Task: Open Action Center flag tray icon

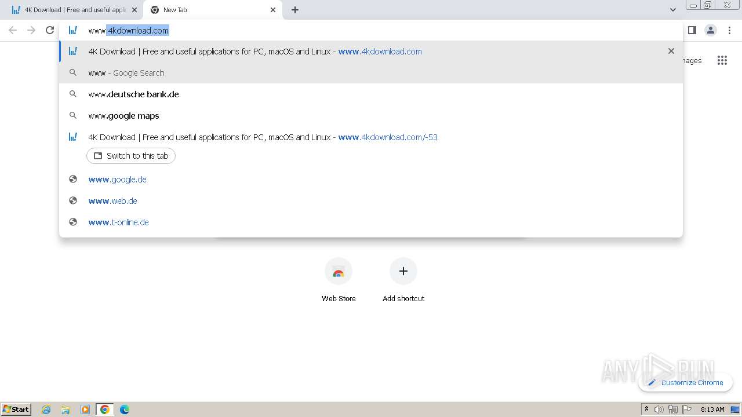Action: pos(687,409)
